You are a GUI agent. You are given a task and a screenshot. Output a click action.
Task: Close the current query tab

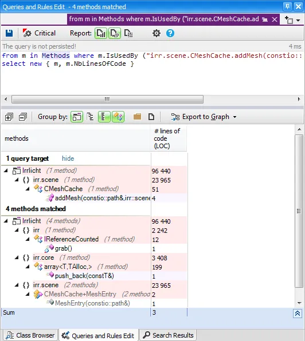click(x=275, y=19)
